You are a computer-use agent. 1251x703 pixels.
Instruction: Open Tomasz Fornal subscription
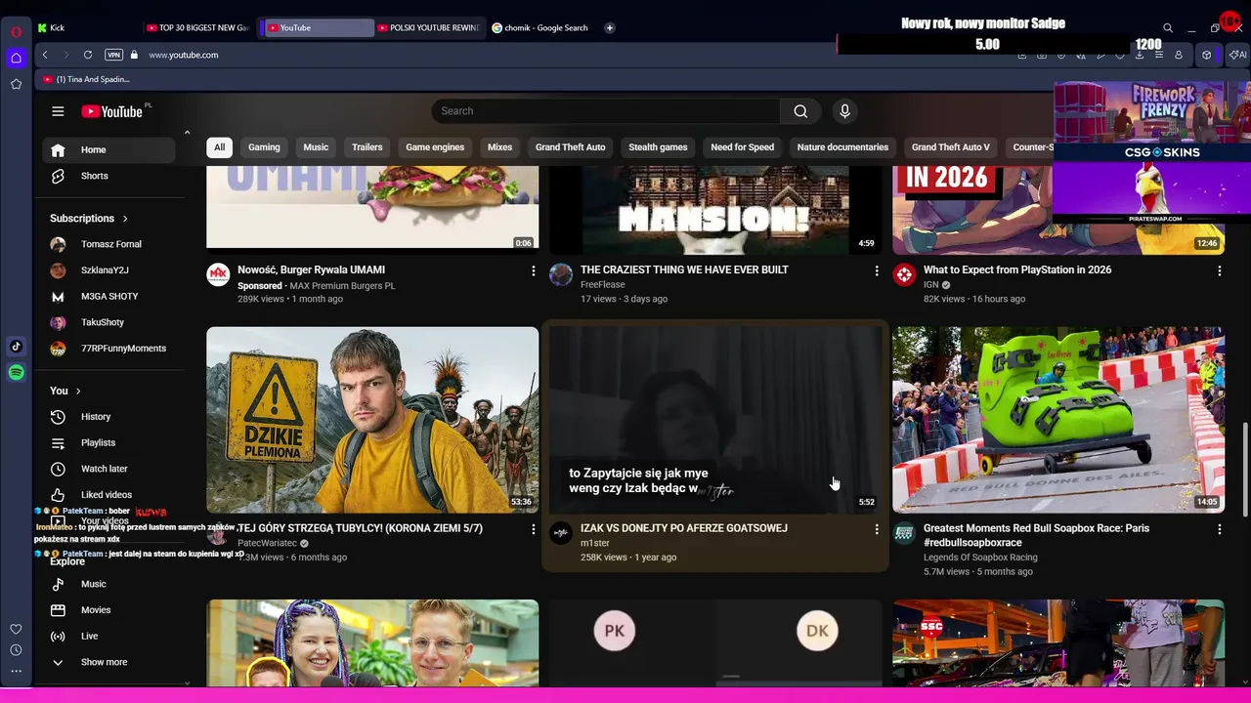[x=108, y=244]
